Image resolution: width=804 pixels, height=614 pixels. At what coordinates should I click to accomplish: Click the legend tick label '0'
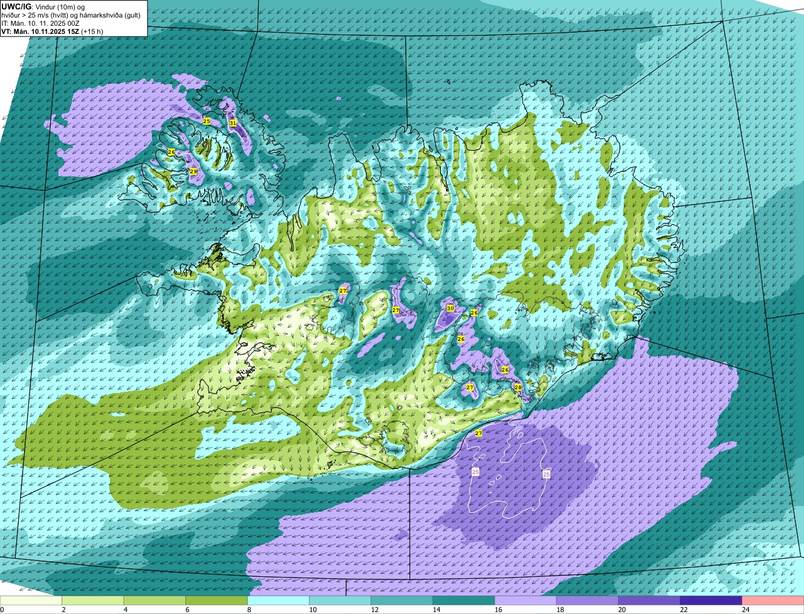coord(2,610)
